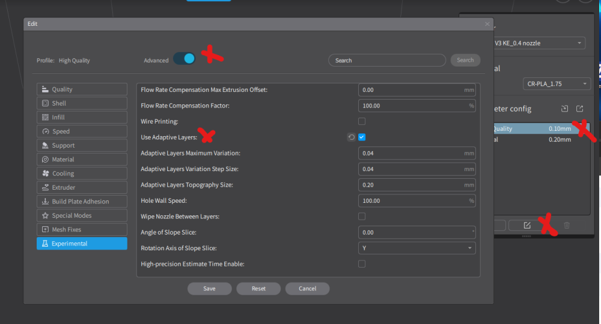Click the settings Search input field
This screenshot has height=324, width=601.
pos(387,60)
